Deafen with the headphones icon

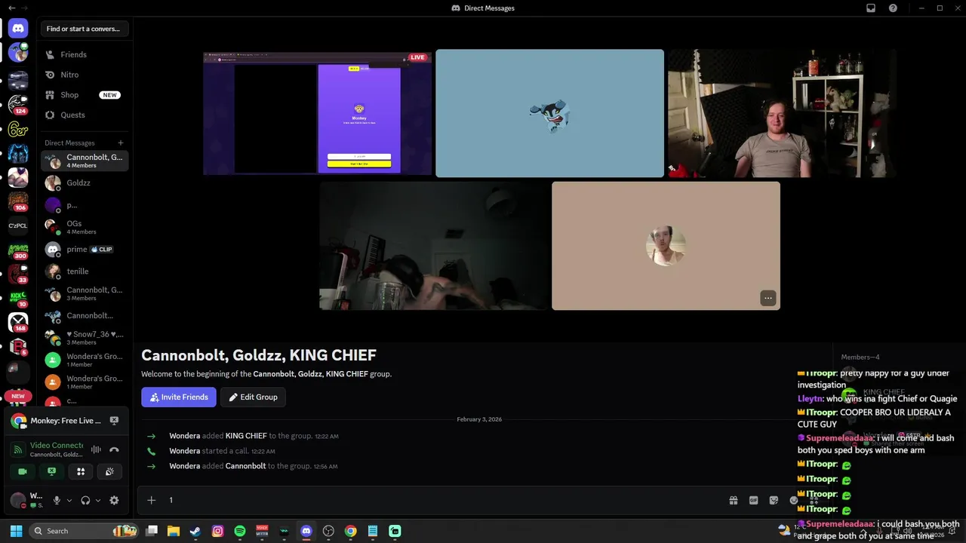click(85, 500)
